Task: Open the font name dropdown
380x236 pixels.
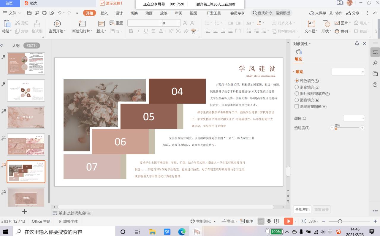Action: click(161, 23)
